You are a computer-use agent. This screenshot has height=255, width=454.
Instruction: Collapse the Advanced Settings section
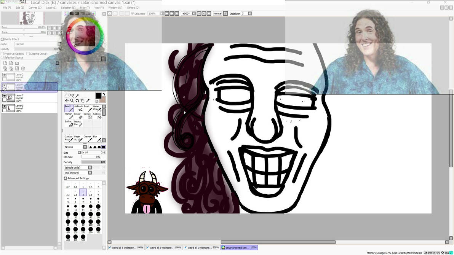pos(65,178)
